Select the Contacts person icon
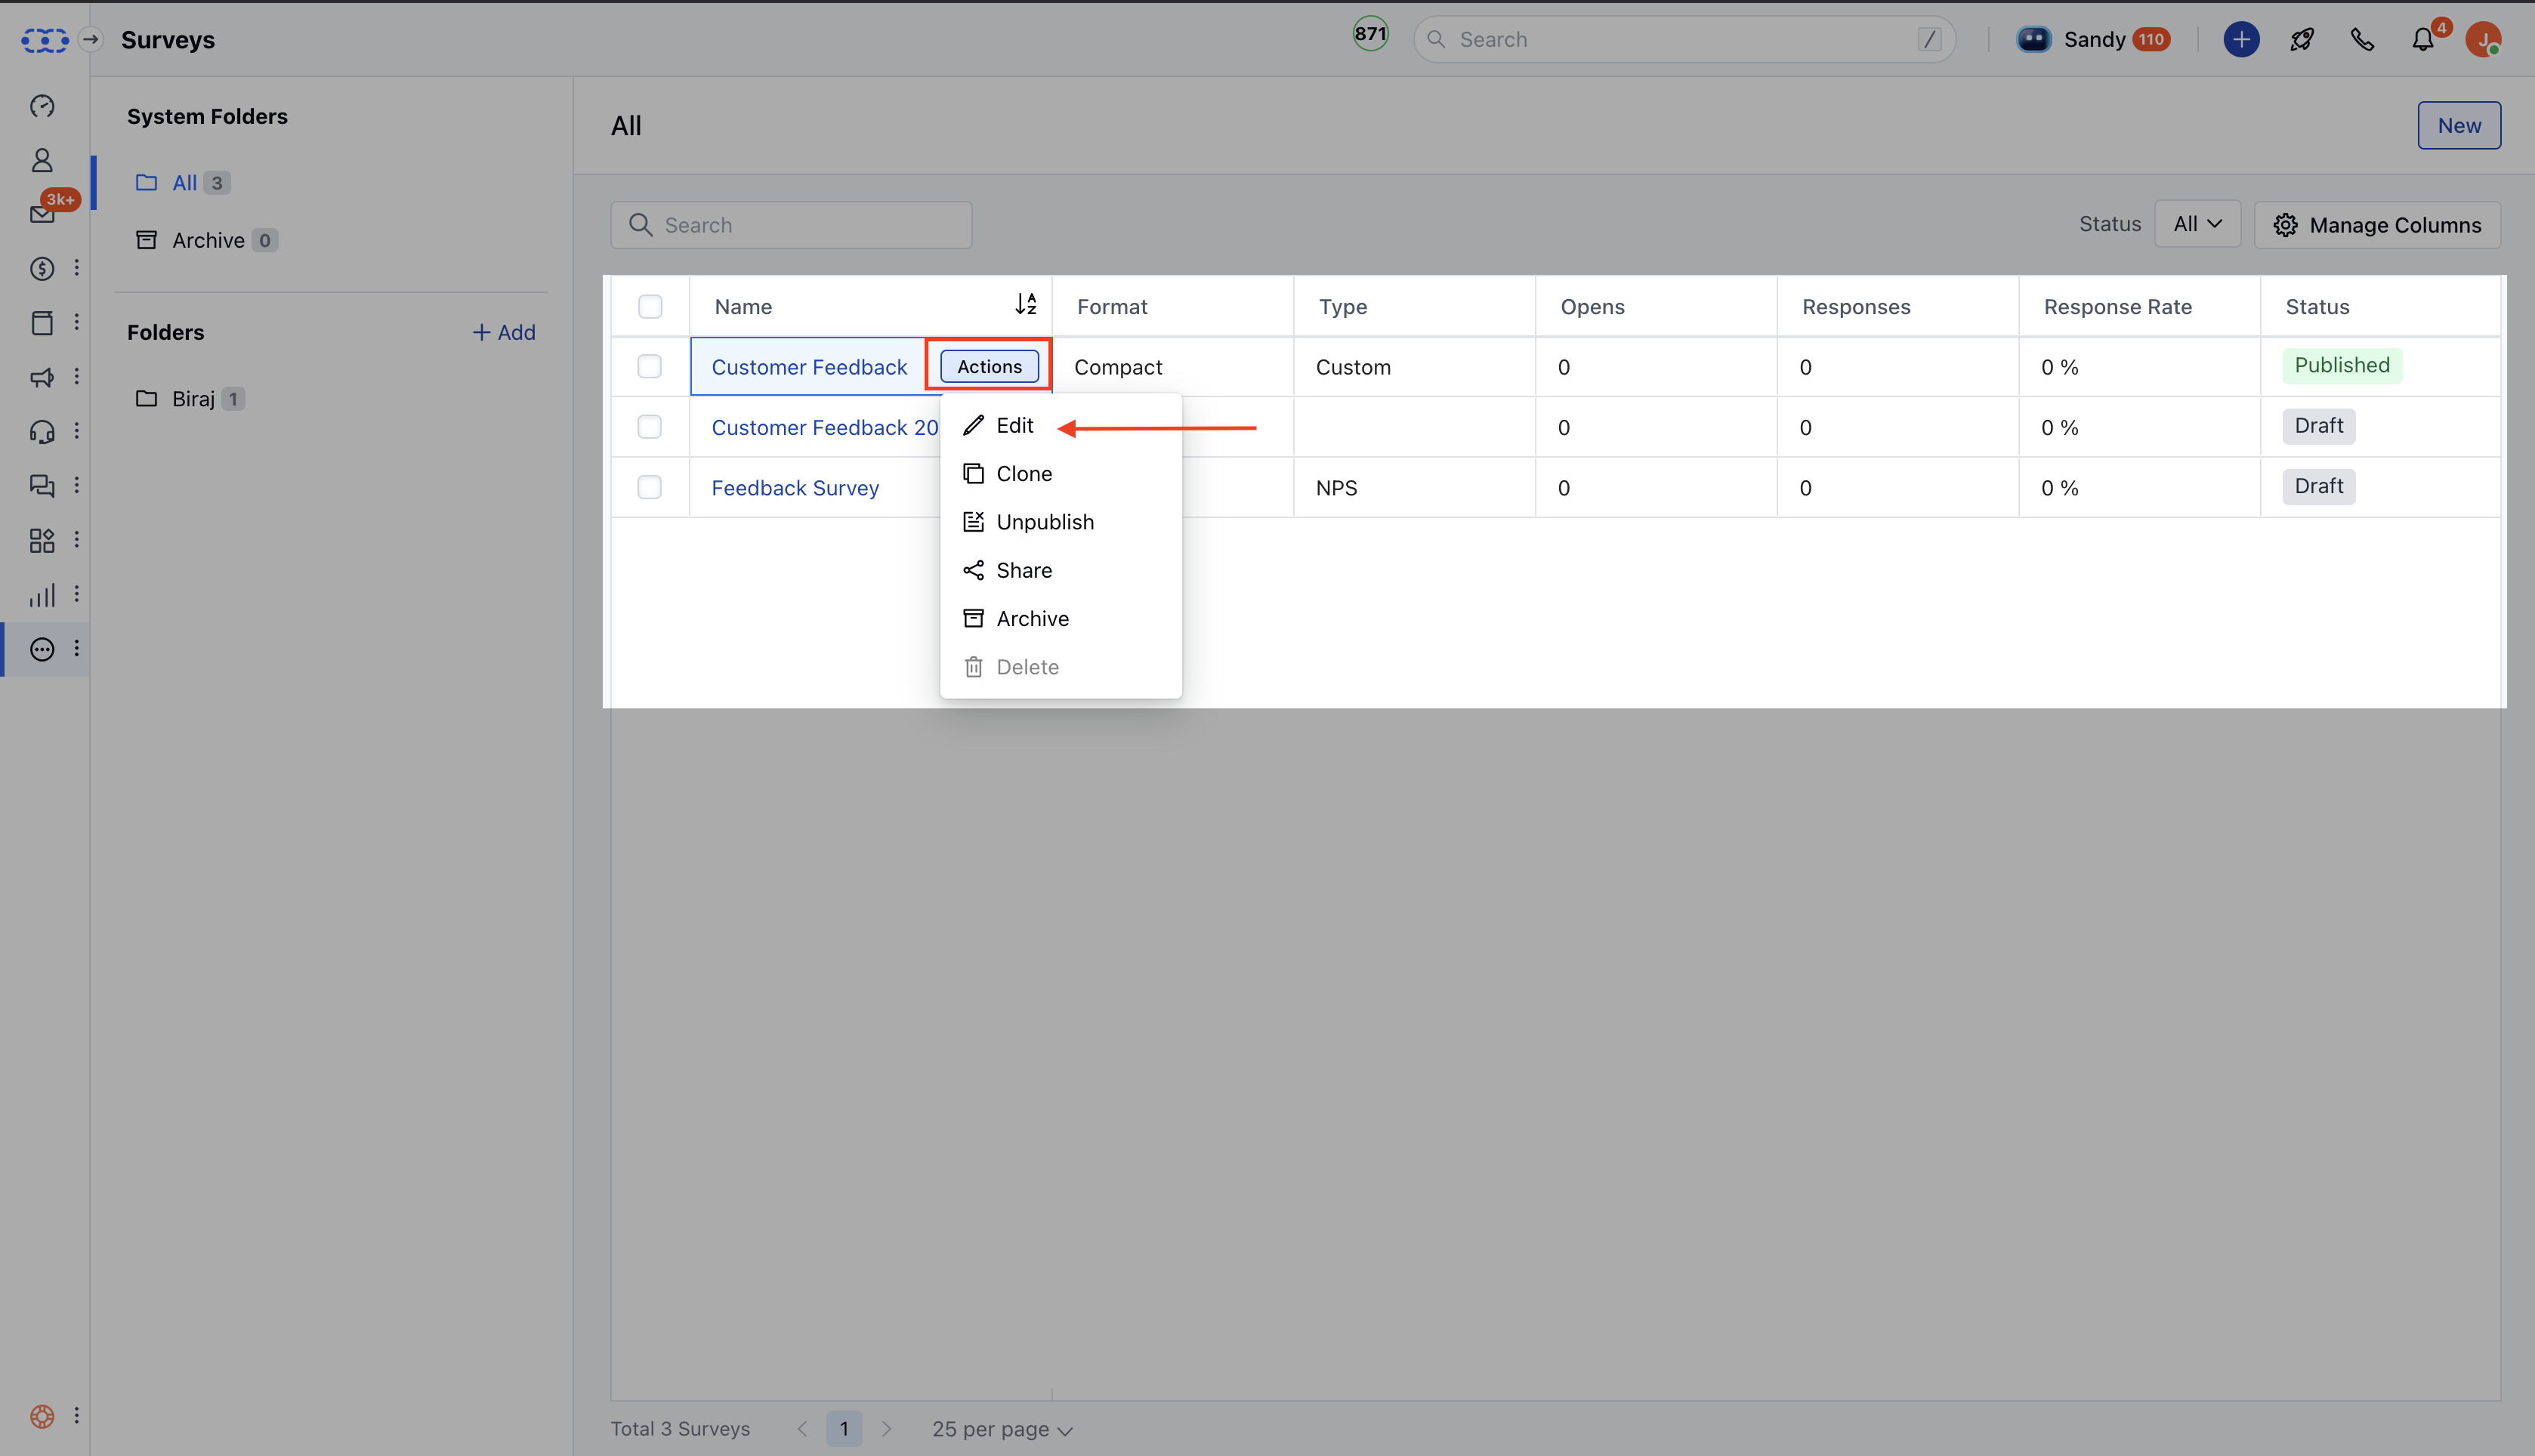 [42, 160]
